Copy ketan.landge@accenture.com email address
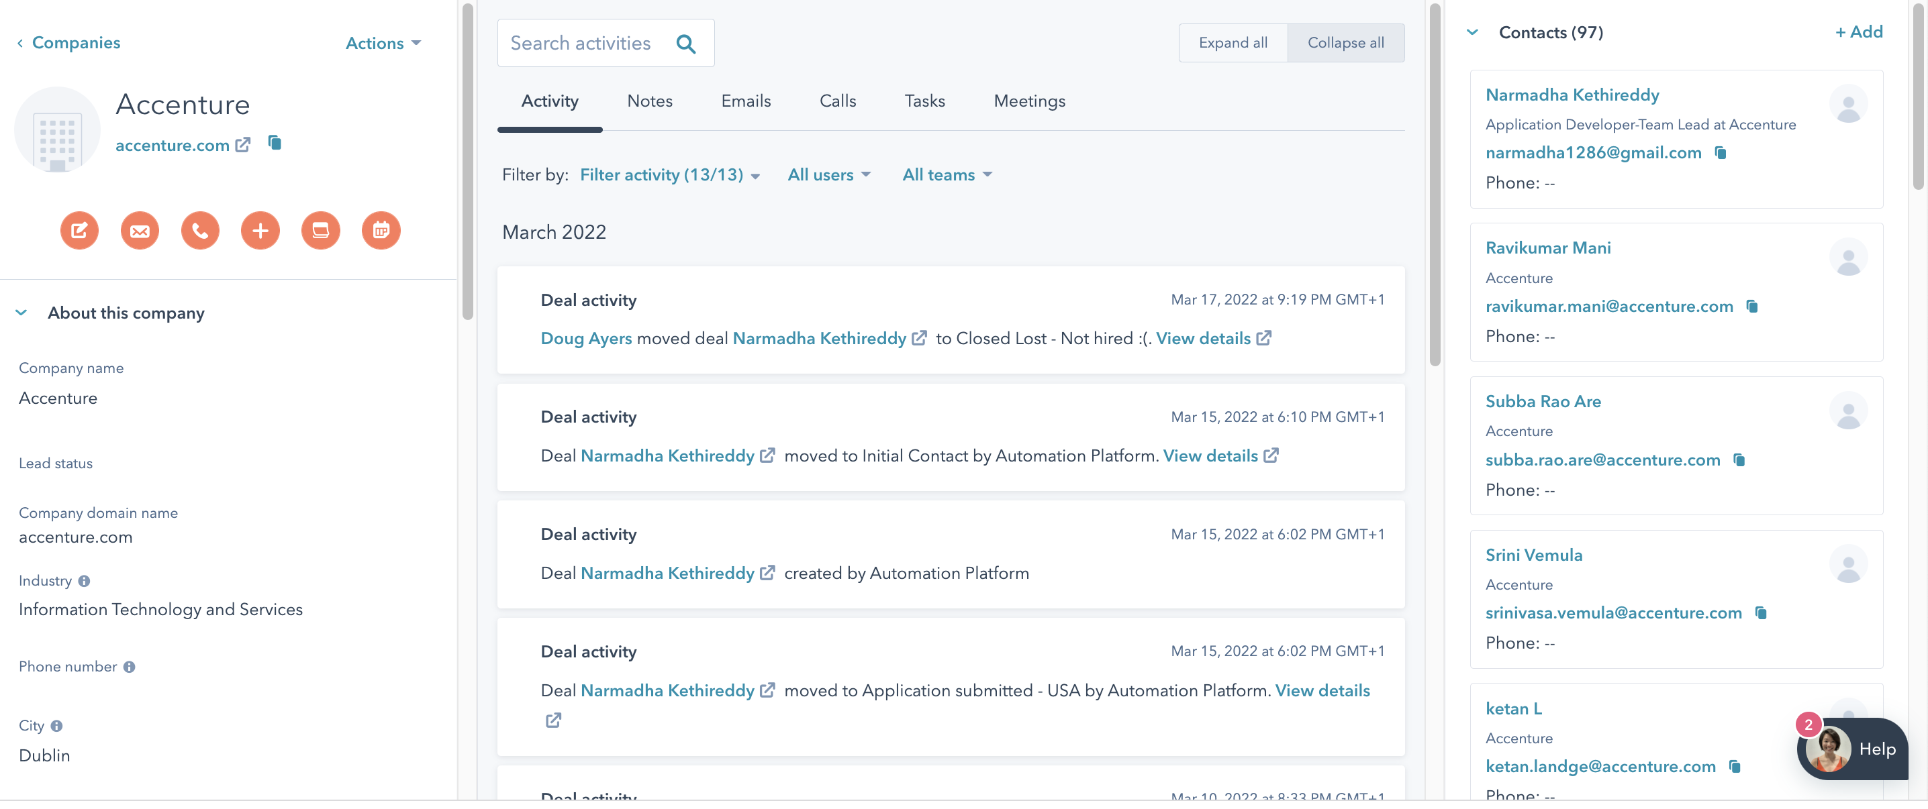 coord(1735,766)
